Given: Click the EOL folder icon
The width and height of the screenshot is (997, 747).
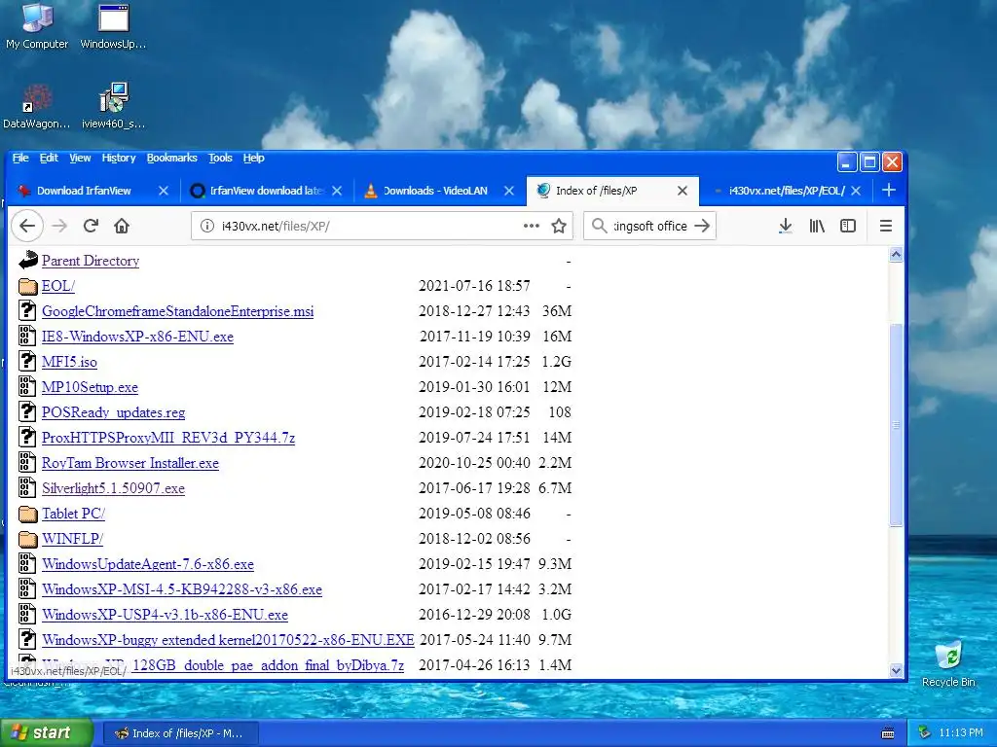Looking at the screenshot, I should coord(28,286).
